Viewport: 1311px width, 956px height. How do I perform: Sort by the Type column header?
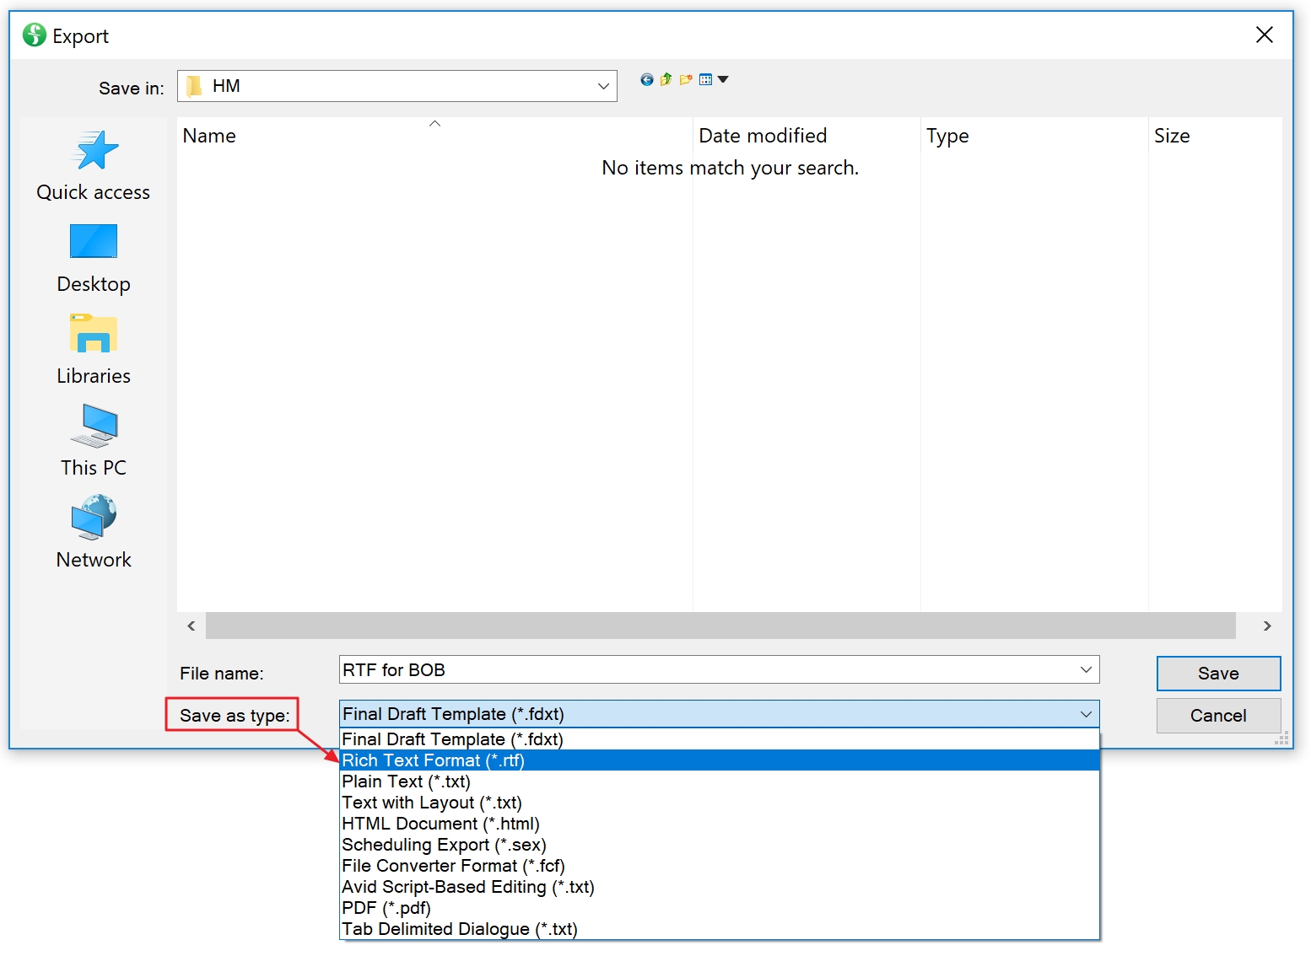1034,136
